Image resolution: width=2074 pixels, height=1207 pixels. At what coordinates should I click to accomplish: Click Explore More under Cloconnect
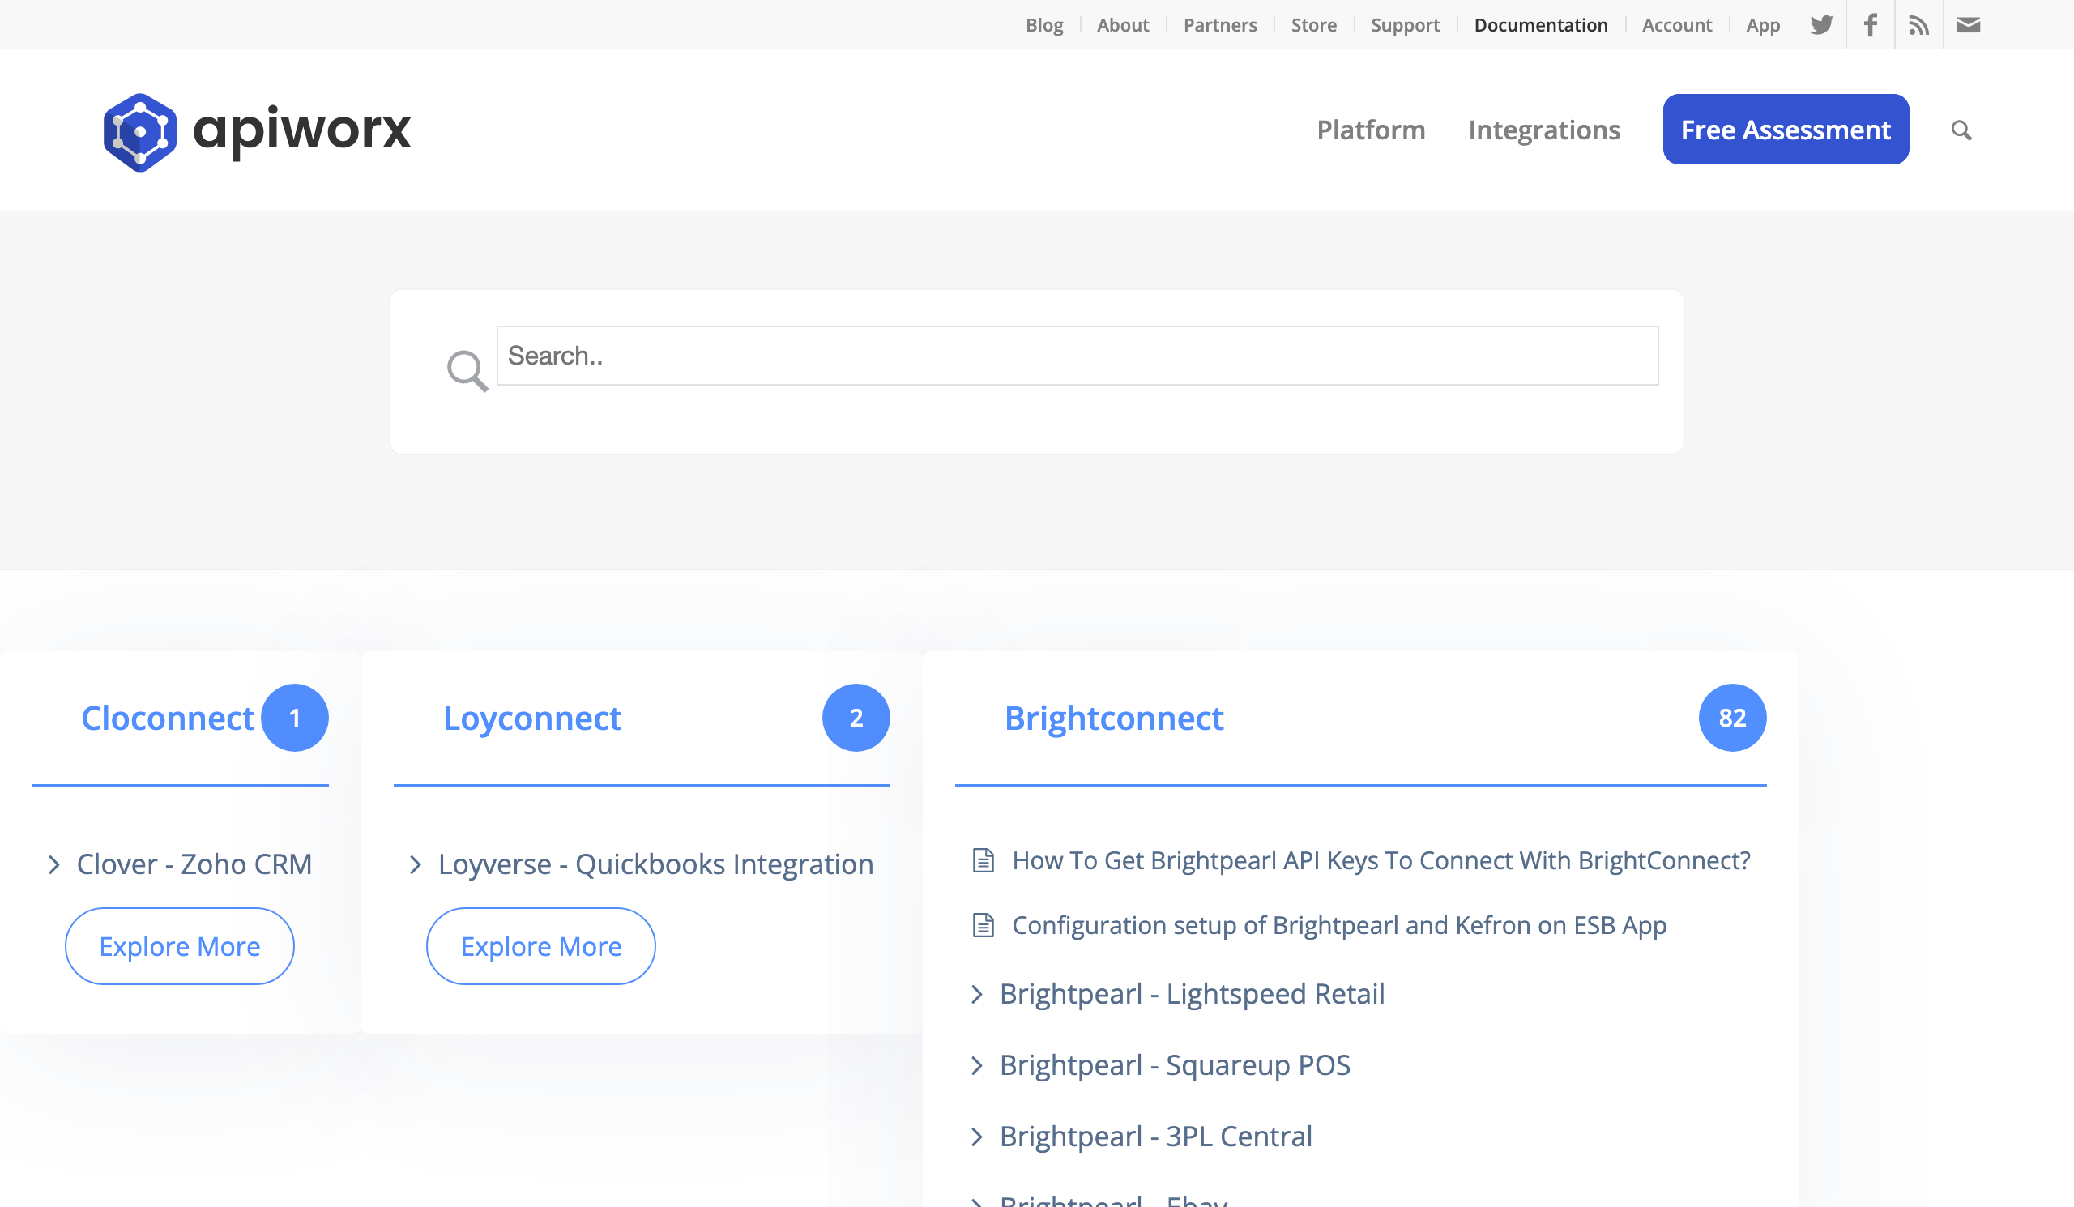[x=179, y=946]
